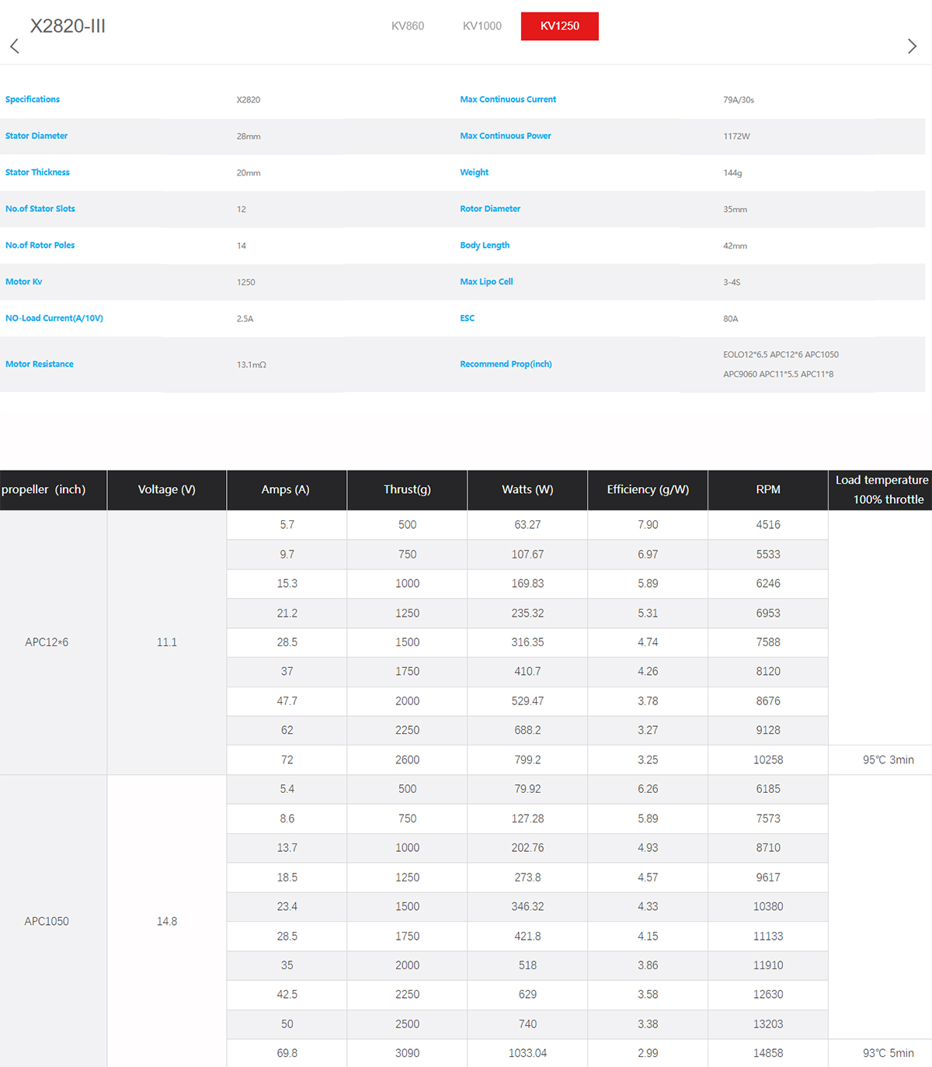Click the Max Lipo Cell label
The width and height of the screenshot is (932, 1067).
[x=486, y=282]
